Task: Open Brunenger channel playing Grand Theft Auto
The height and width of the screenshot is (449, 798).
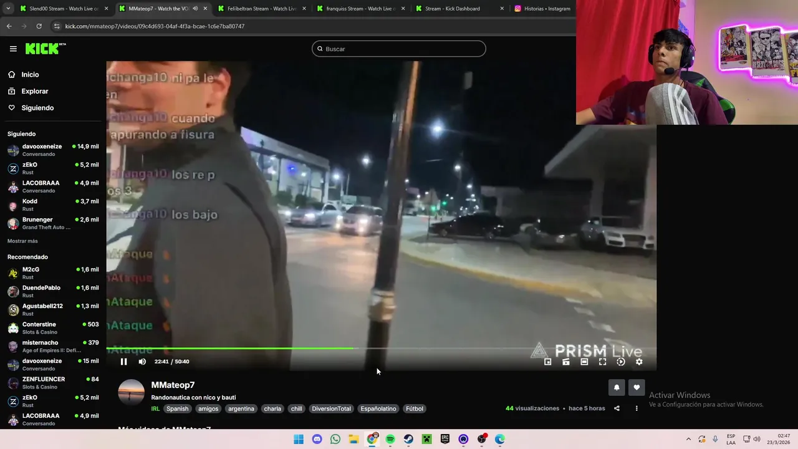Action: coord(53,223)
